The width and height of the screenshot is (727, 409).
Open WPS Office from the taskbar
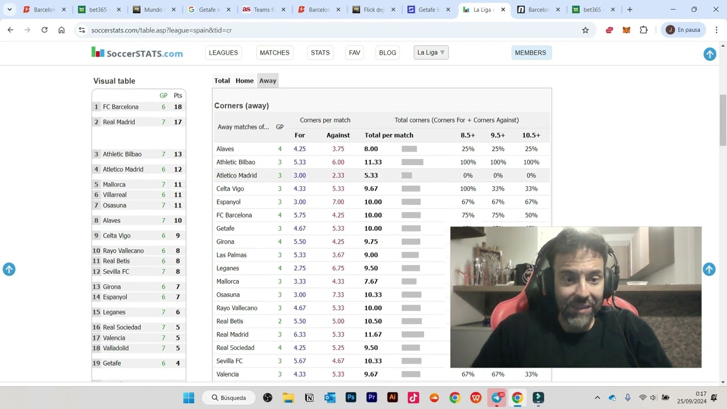pos(475,398)
